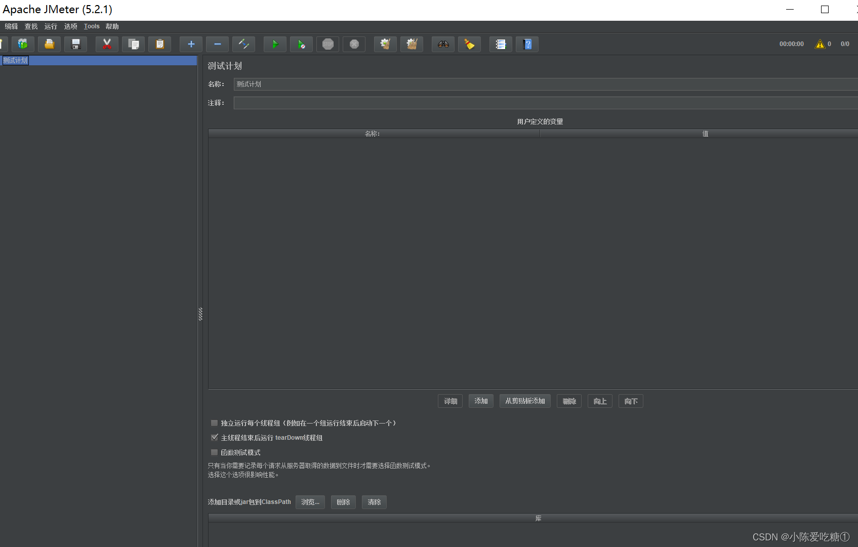Clear results with single broom icon
The height and width of the screenshot is (547, 858).
coord(385,45)
